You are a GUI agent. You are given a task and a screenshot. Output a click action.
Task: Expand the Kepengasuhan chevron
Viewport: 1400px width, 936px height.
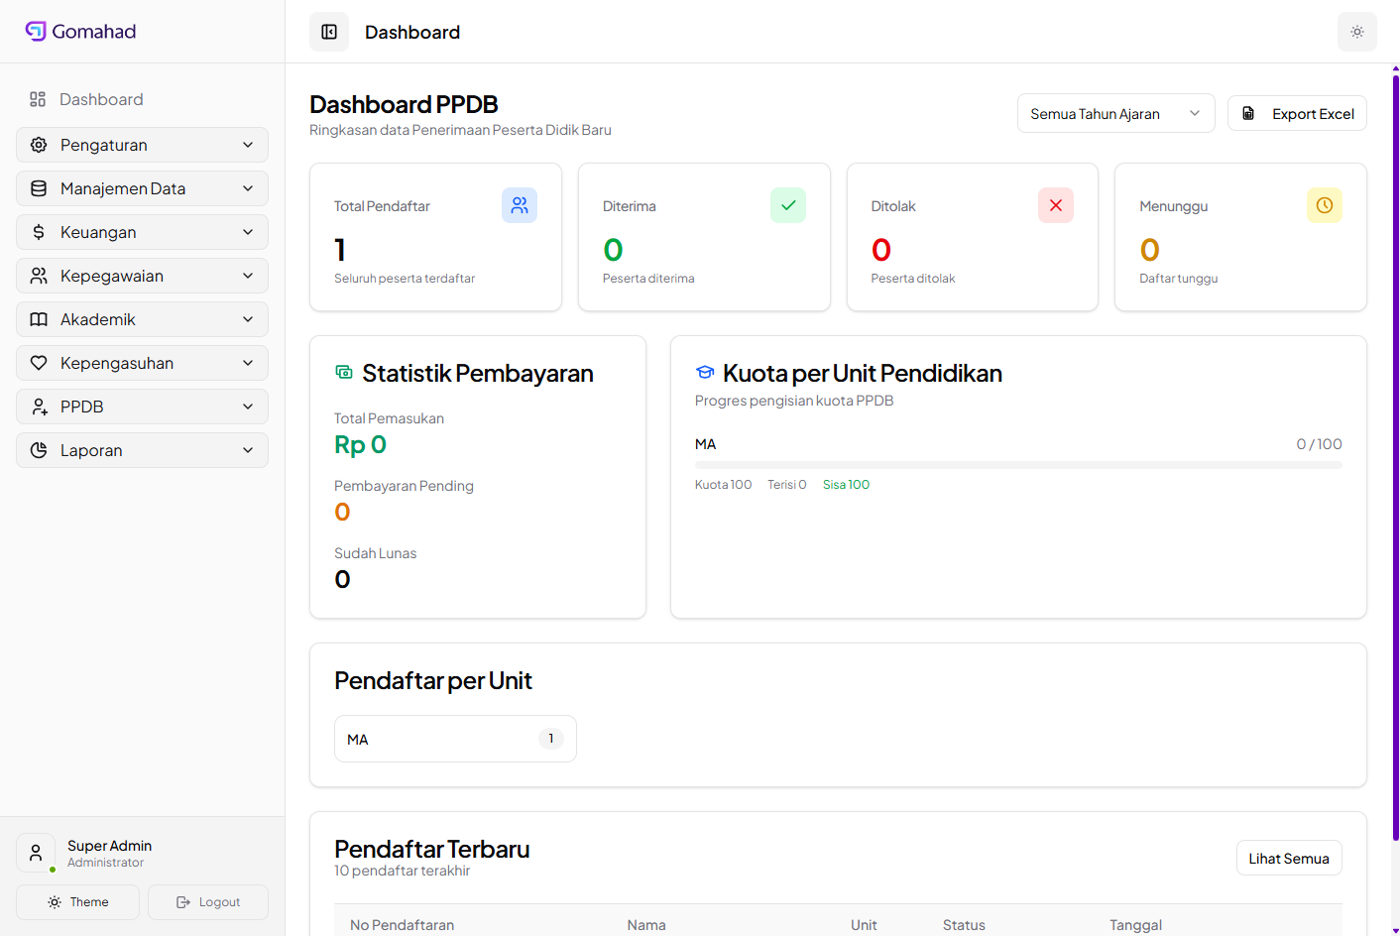pyautogui.click(x=248, y=363)
